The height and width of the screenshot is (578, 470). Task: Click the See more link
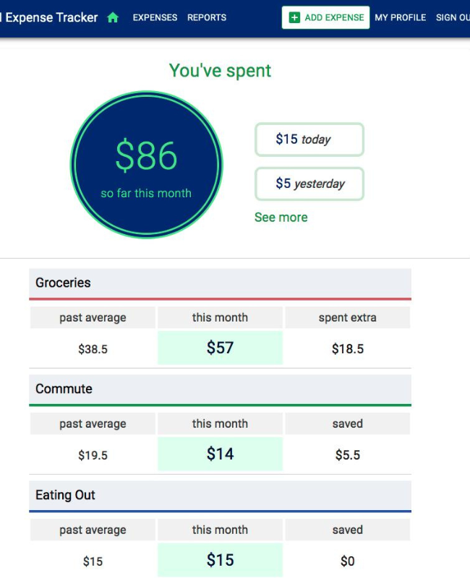[x=281, y=217]
